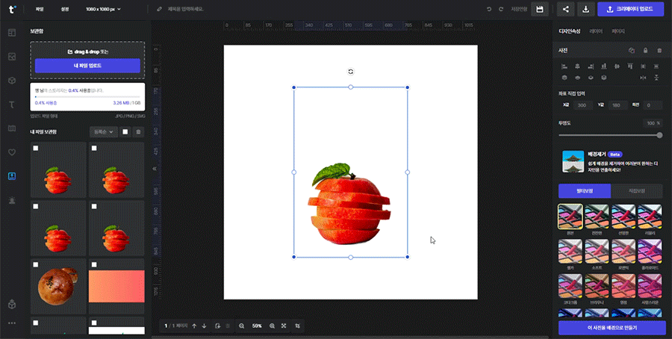Click the opacity slider handle
Image resolution: width=672 pixels, height=339 pixels.
pos(659,135)
